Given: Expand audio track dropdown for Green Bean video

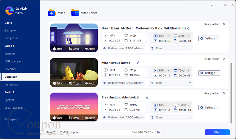Looking at the screenshot, I should point(123,48).
